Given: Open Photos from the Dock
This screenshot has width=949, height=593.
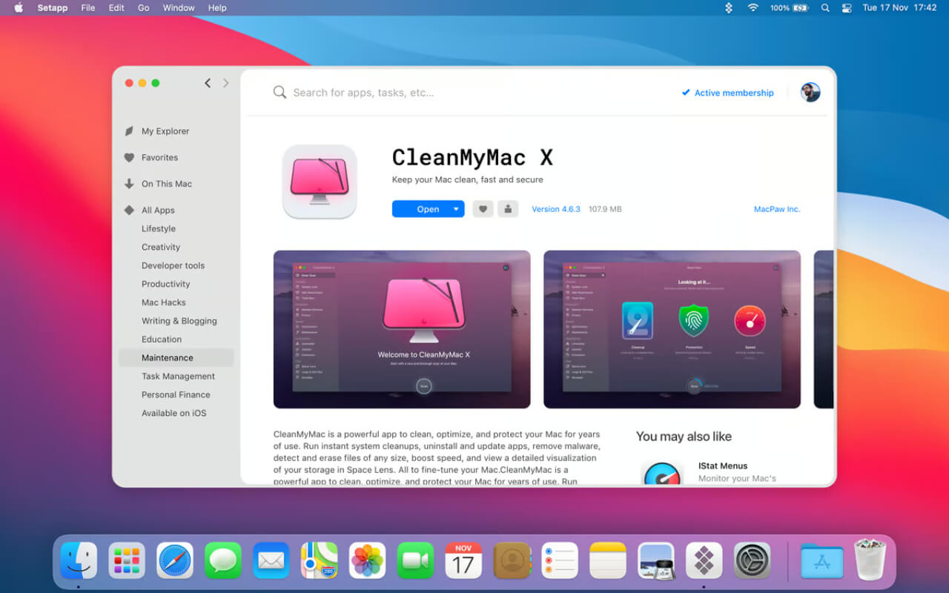Looking at the screenshot, I should click(367, 560).
